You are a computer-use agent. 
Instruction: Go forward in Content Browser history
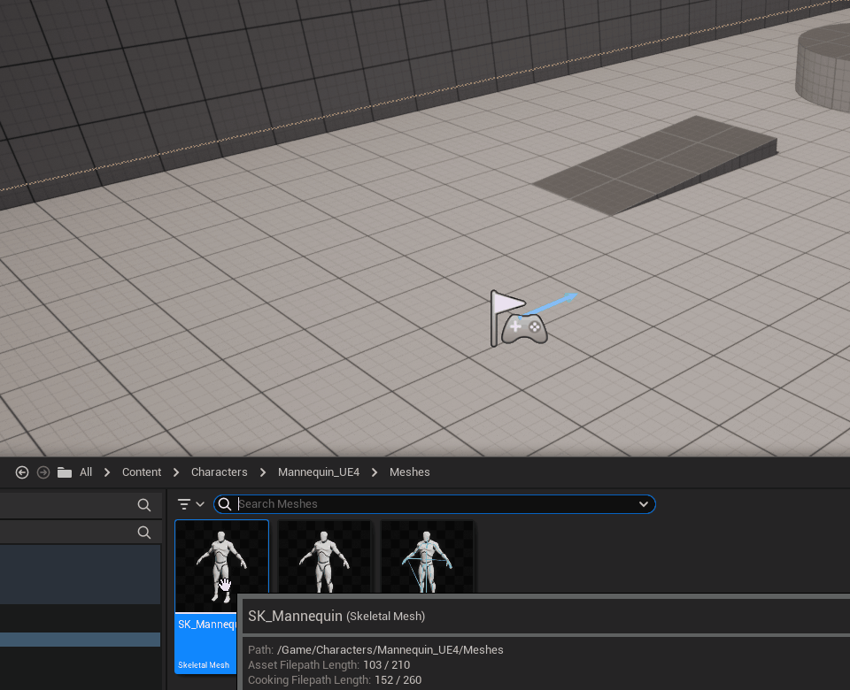[43, 472]
